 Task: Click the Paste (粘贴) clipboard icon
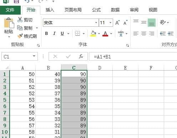click(x=9, y=23)
